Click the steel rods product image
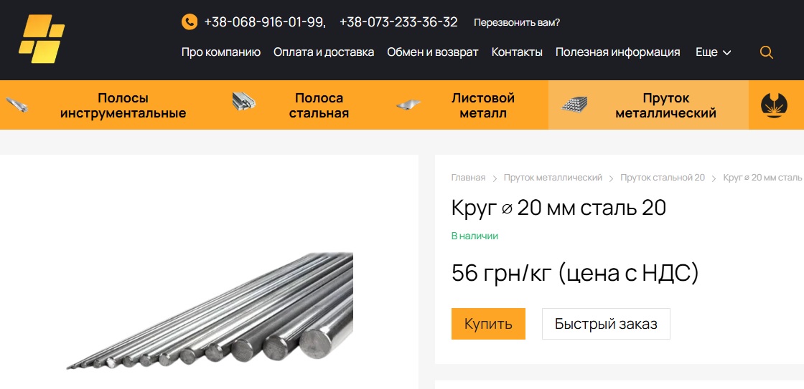The width and height of the screenshot is (804, 389). click(210, 311)
